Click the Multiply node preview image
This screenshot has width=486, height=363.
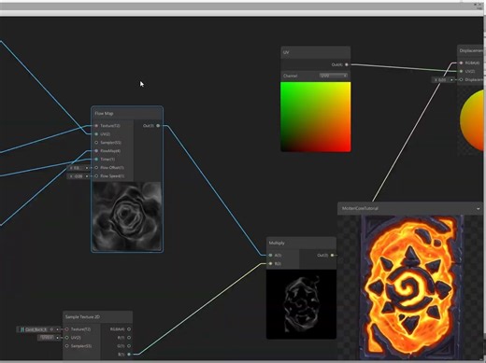[x=301, y=304]
